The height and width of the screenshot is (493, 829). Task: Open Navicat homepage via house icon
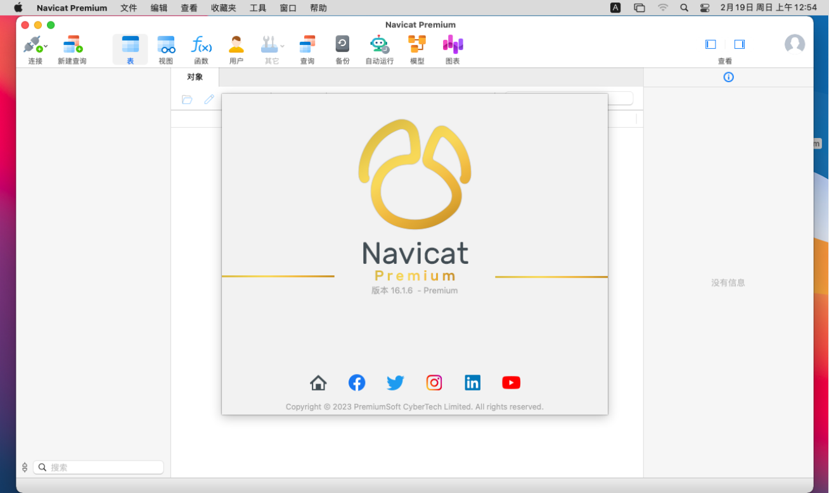pos(318,383)
